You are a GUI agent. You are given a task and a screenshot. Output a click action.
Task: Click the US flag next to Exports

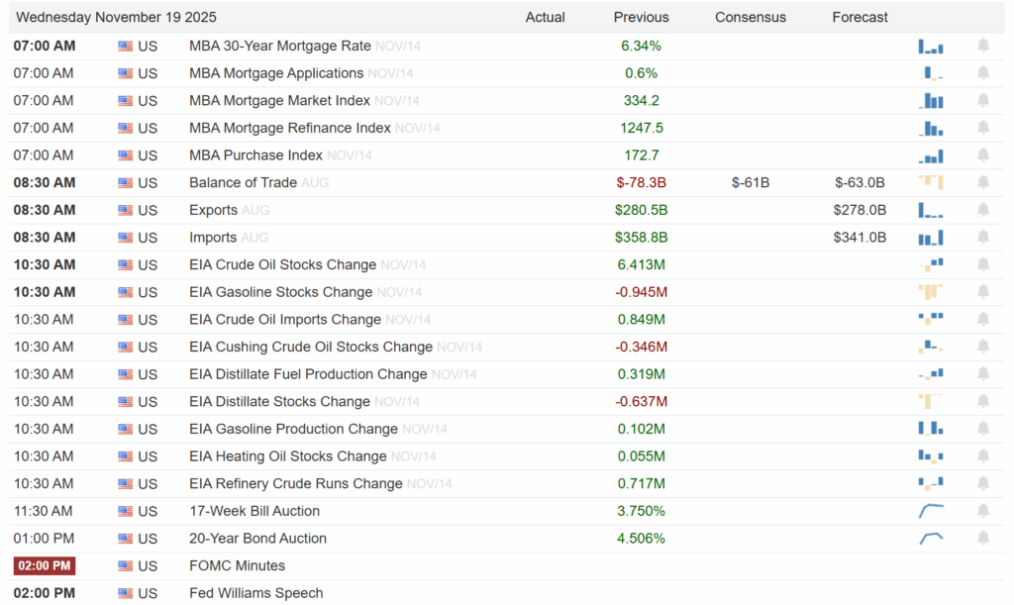pyautogui.click(x=124, y=210)
